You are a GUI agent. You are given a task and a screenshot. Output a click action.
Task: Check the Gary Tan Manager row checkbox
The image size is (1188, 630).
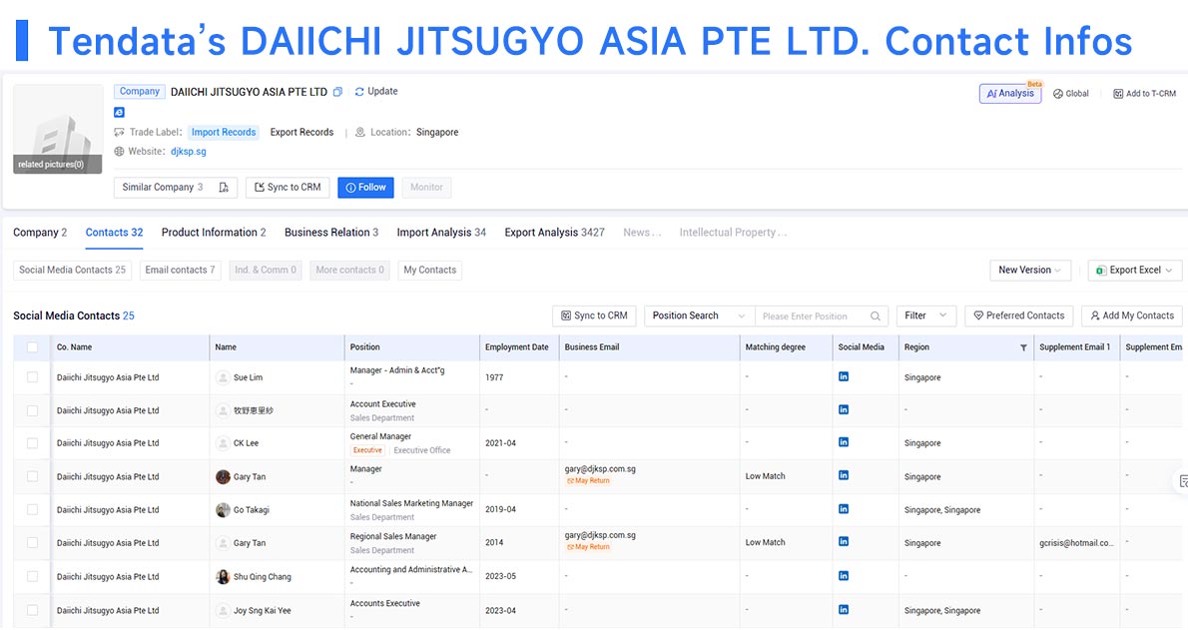pos(33,477)
